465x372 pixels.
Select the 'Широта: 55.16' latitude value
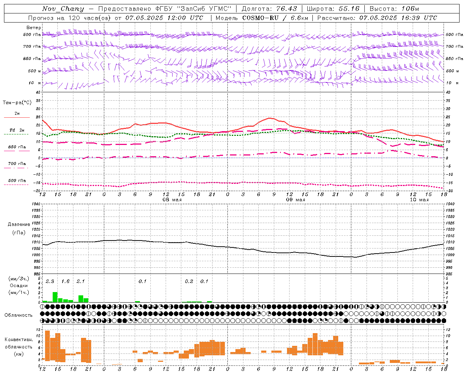(x=333, y=9)
